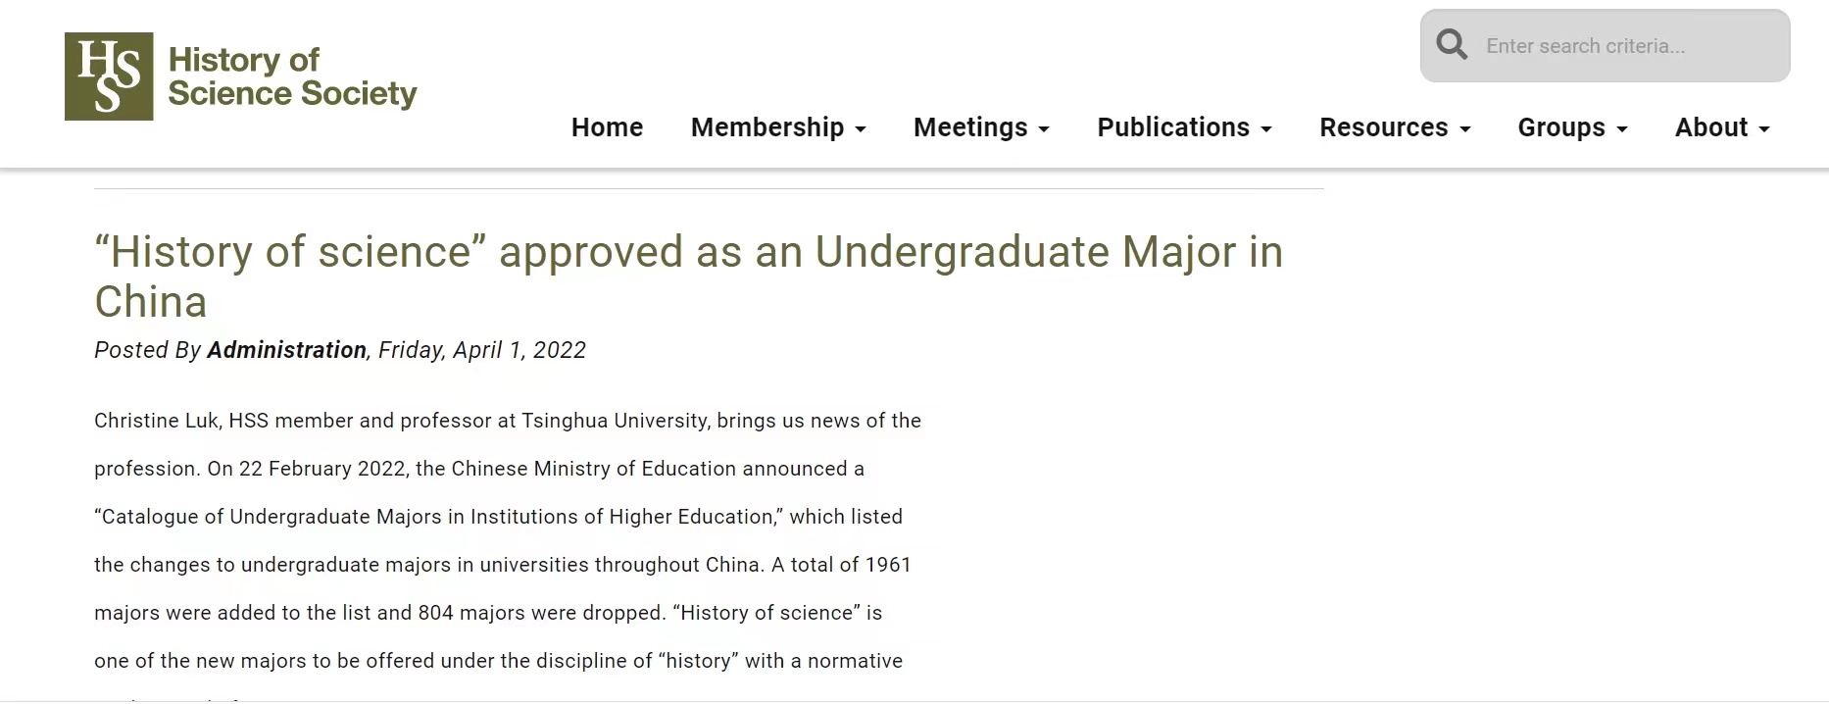Image resolution: width=1829 pixels, height=704 pixels.
Task: Click the caret arrow beside Publications
Action: click(1266, 129)
